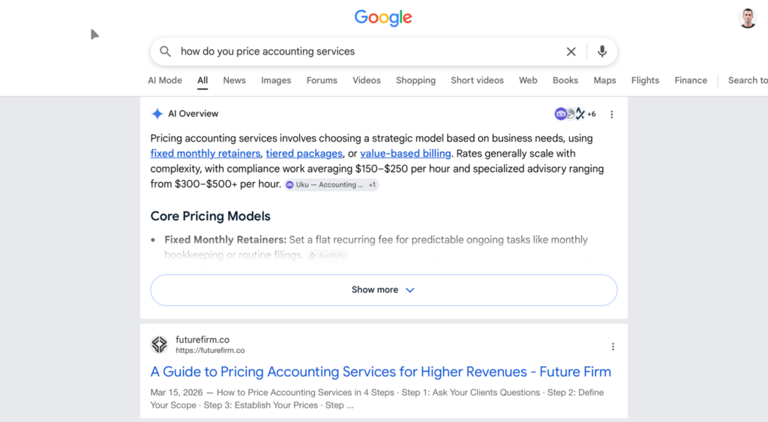Viewport: 768px width, 422px height.
Task: Follow the fixed monthly retainers link
Action: coord(205,153)
